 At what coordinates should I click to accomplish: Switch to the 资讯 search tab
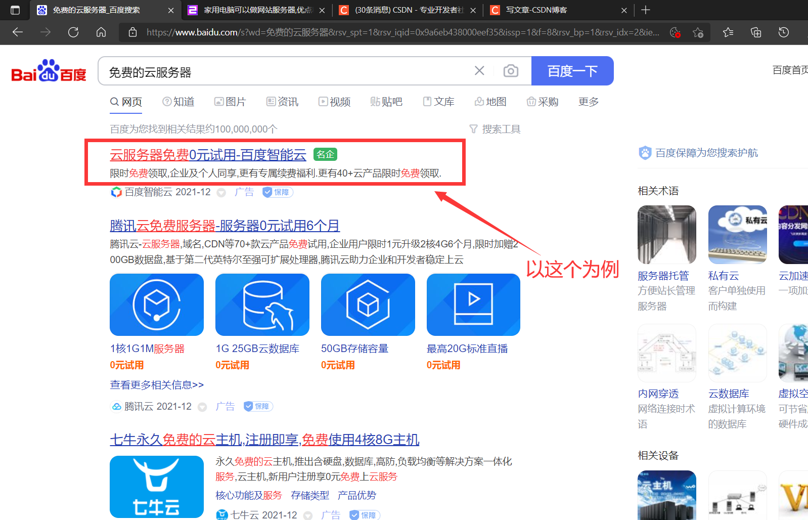tap(283, 102)
